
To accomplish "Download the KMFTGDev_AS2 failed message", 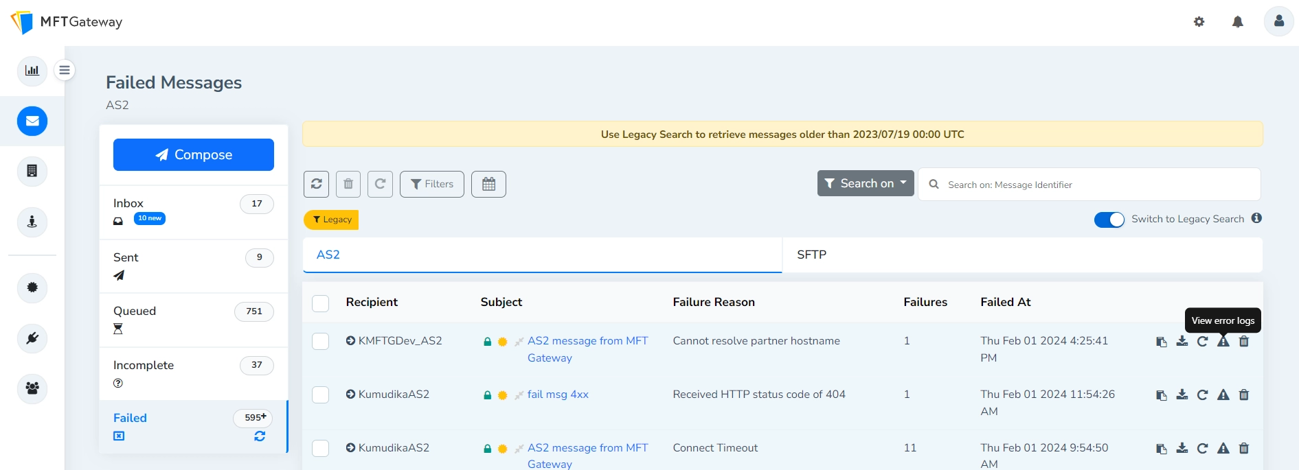I will (1182, 341).
